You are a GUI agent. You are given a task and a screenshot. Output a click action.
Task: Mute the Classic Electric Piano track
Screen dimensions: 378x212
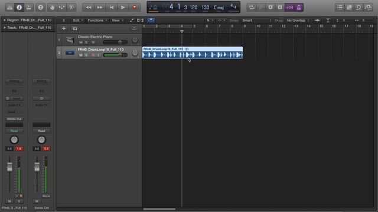[x=81, y=42]
